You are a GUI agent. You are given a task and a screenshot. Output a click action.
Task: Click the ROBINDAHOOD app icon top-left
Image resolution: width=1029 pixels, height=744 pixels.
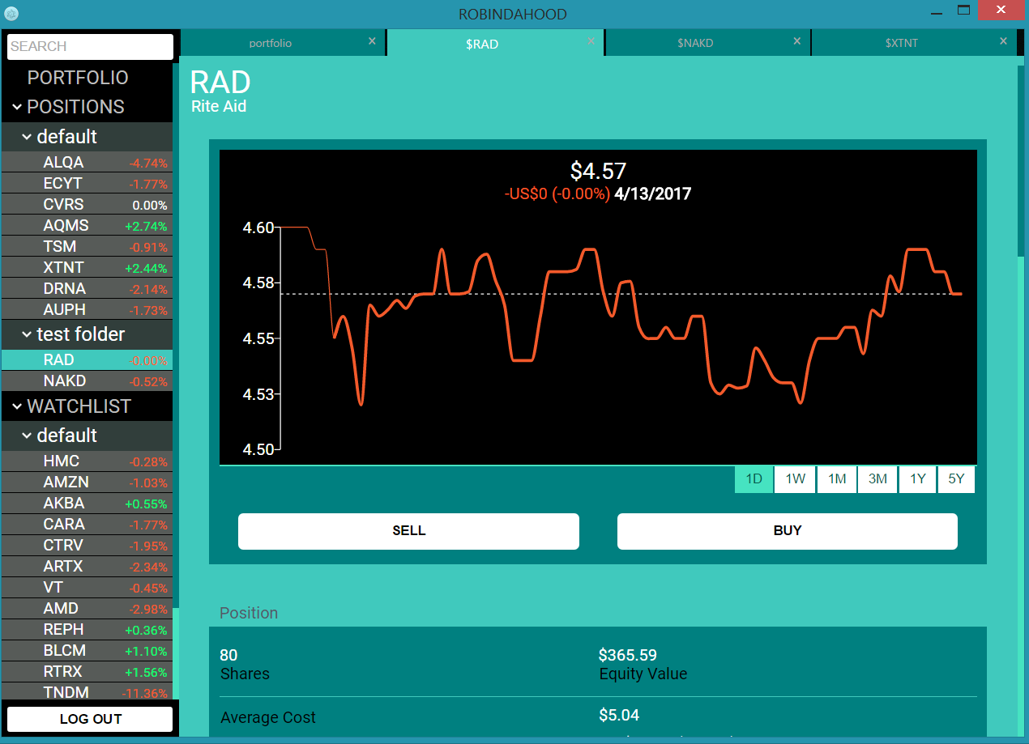click(11, 14)
